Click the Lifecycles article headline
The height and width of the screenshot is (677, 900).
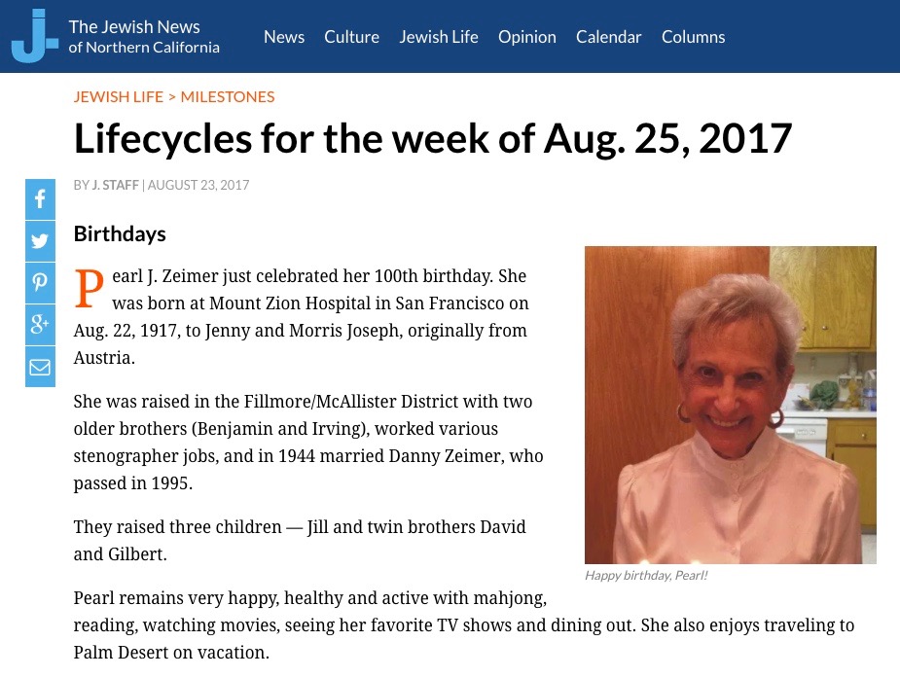tap(433, 139)
